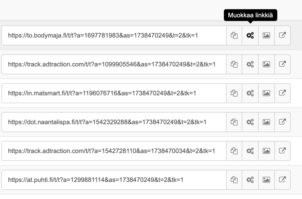Image resolution: width=302 pixels, height=199 pixels.
Task: Copy the matsmart.fi tracking link
Action: 234,93
